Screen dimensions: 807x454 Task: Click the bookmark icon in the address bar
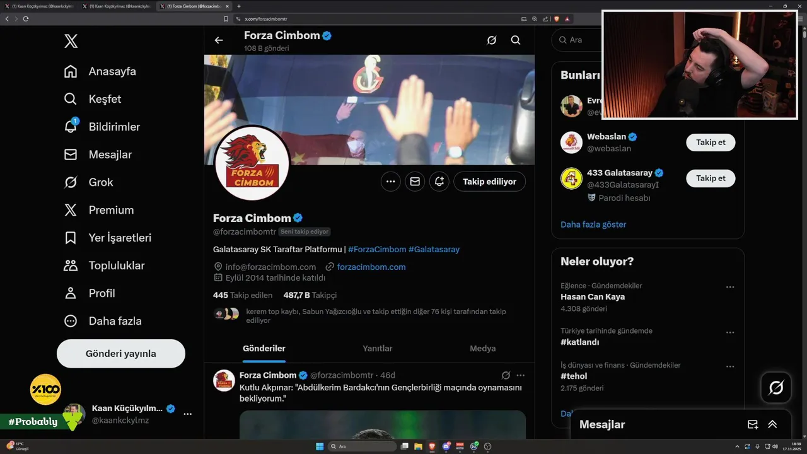(226, 19)
